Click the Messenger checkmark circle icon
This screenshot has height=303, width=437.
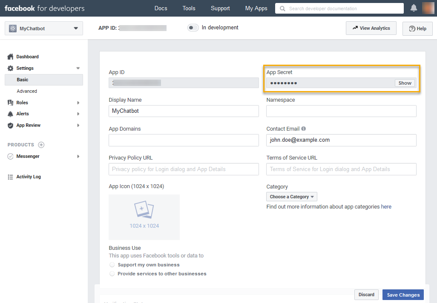tap(10, 156)
